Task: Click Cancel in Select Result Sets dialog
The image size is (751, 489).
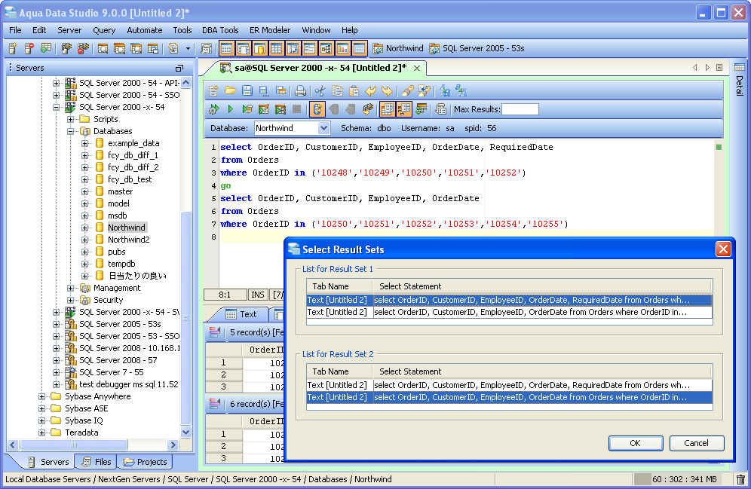Action: [x=697, y=443]
